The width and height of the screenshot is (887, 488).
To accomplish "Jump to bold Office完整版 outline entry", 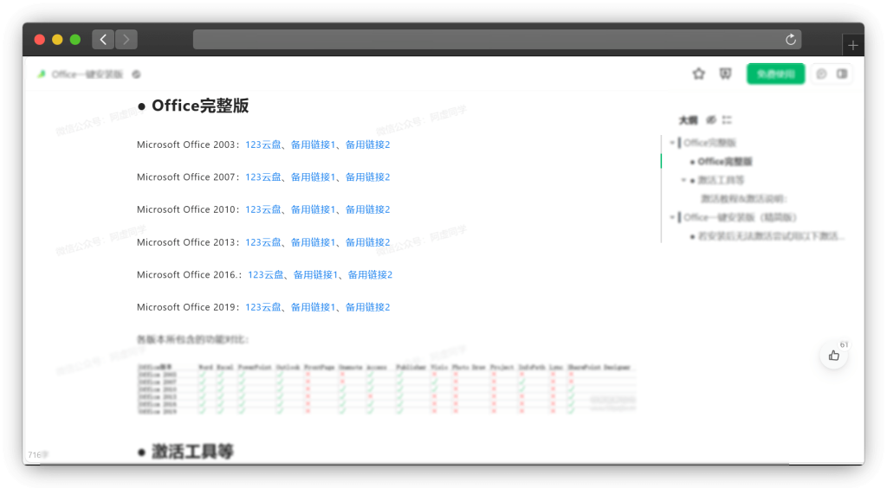I will pyautogui.click(x=725, y=162).
